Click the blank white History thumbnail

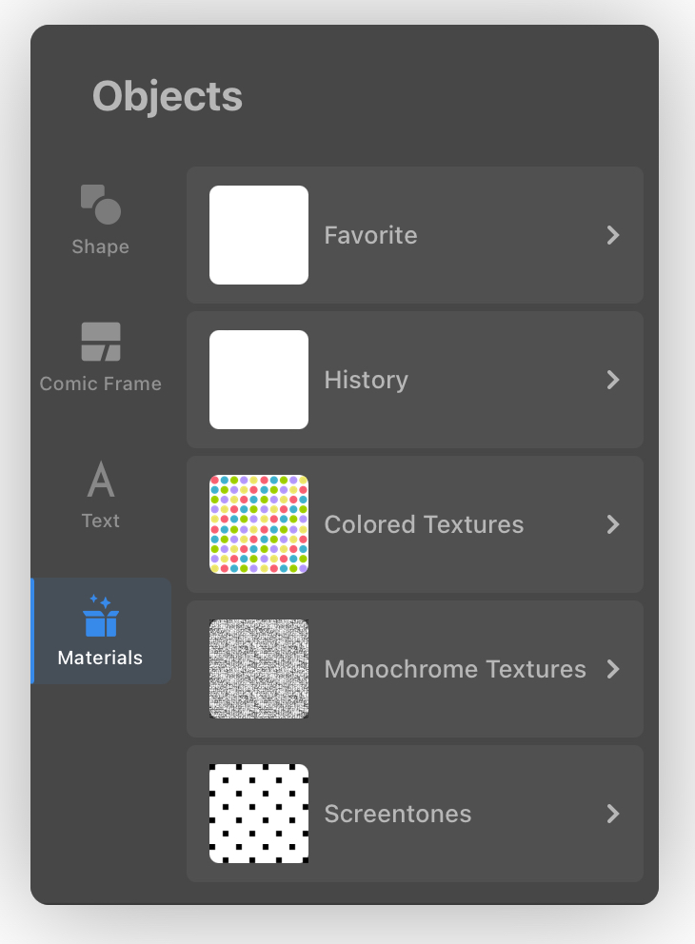coord(259,380)
